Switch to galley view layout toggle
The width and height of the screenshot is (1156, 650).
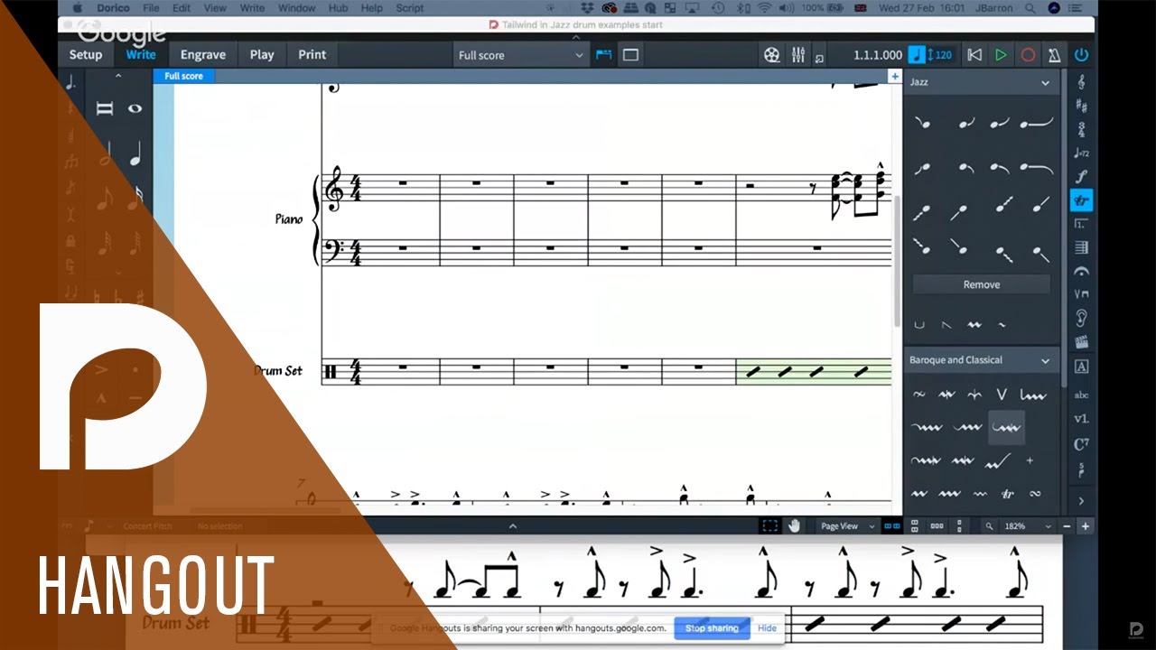coord(603,55)
